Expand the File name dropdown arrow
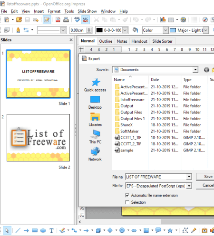 pos(189,177)
